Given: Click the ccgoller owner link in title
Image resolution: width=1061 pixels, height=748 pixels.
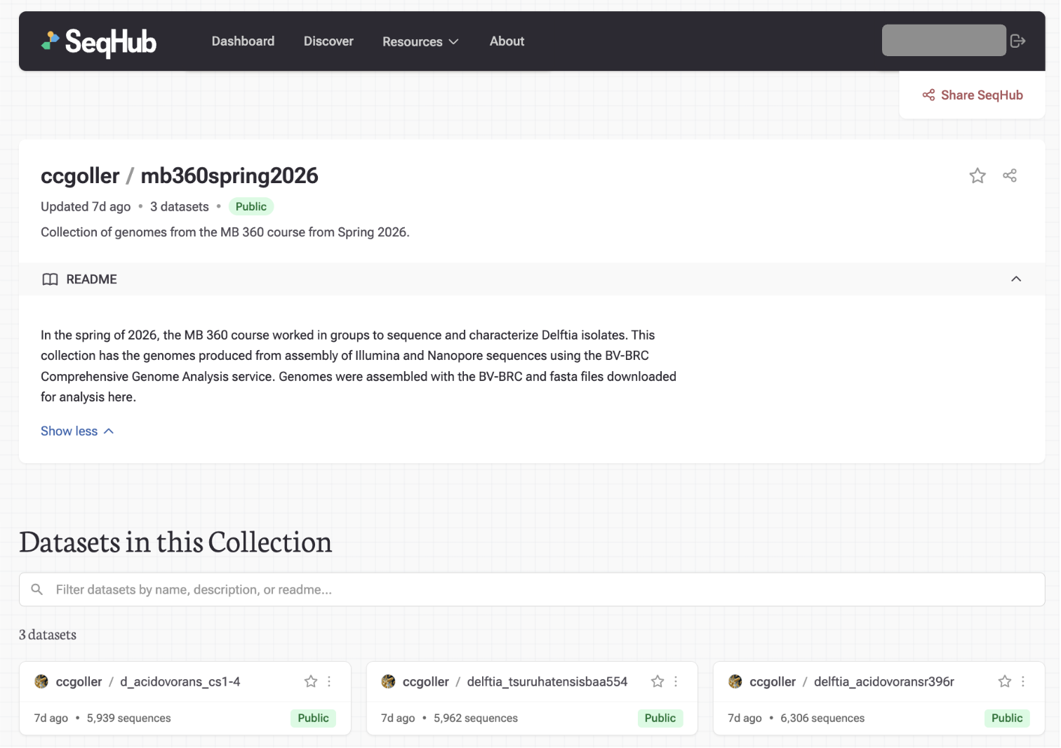Looking at the screenshot, I should pos(80,175).
